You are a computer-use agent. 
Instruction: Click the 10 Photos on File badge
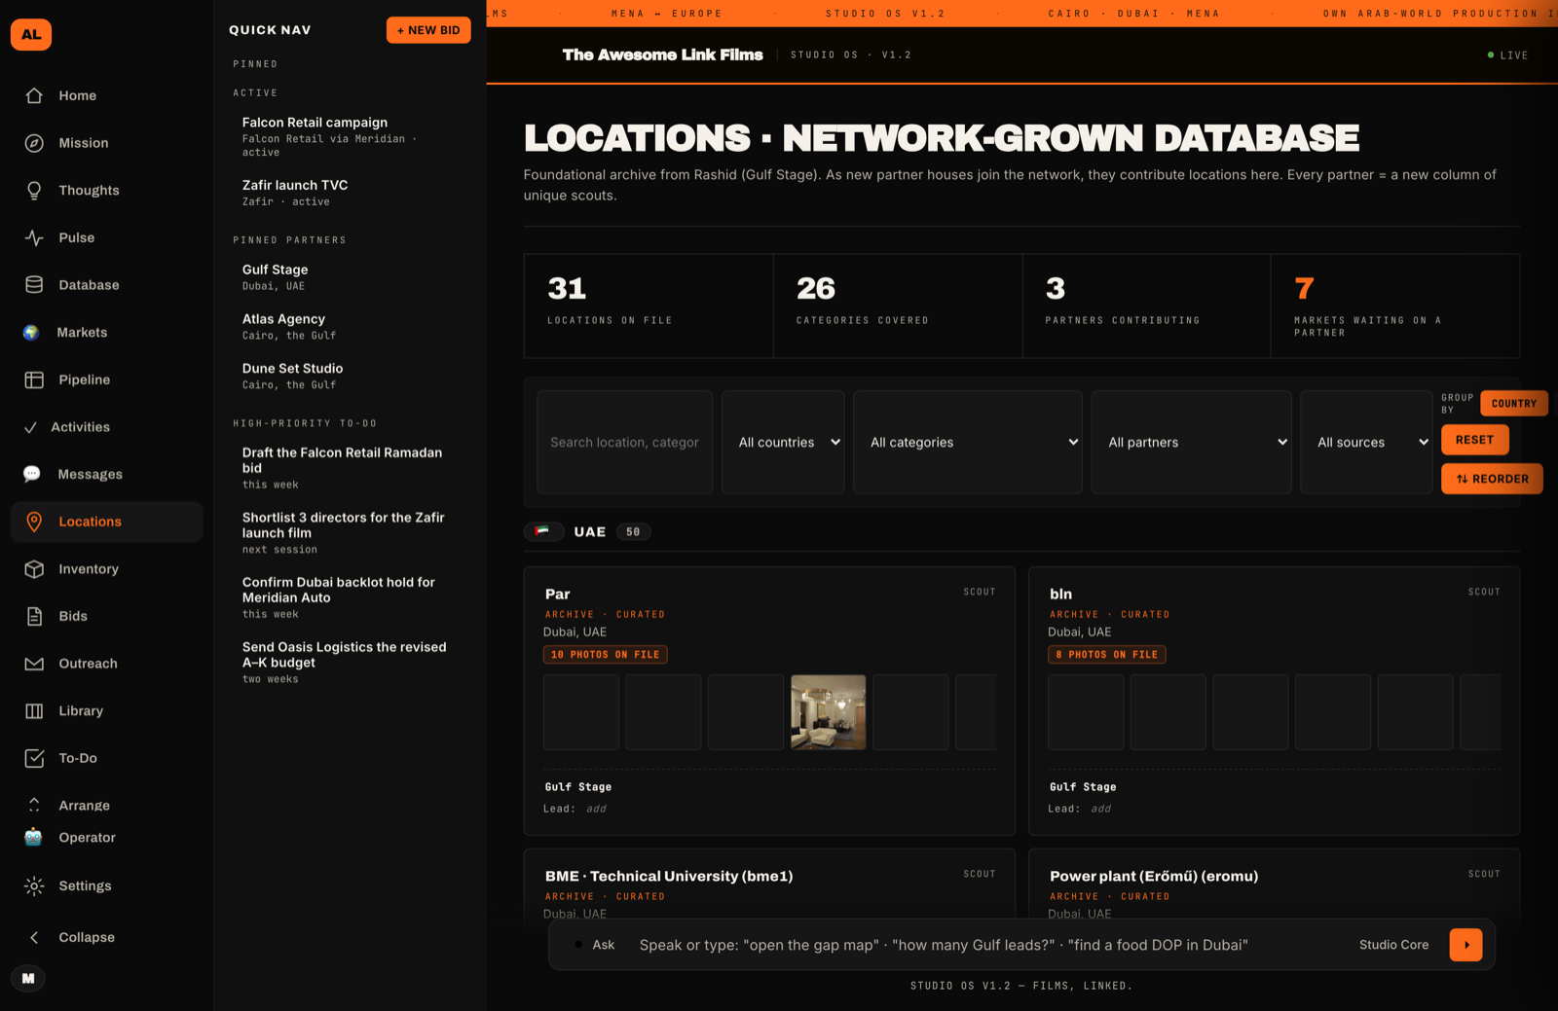606,655
